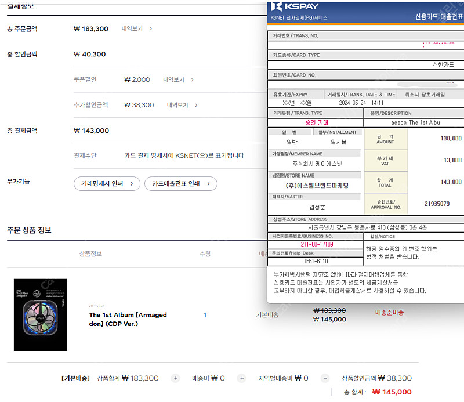The height and width of the screenshot is (402, 464).
Task: Expand 내역보기 next to 총 주문금액
Action: [x=137, y=28]
